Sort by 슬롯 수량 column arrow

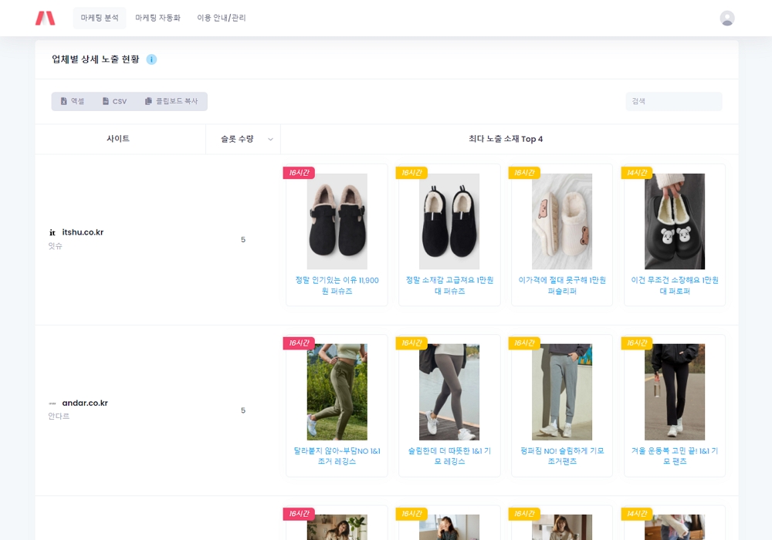[270, 140]
